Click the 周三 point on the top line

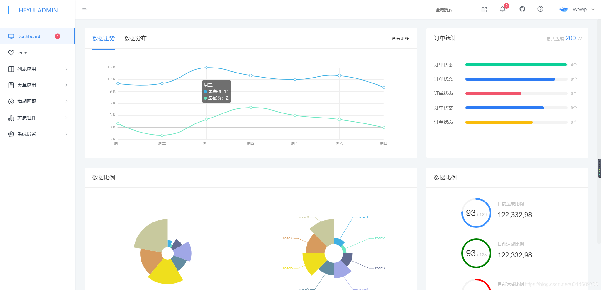tap(206, 67)
